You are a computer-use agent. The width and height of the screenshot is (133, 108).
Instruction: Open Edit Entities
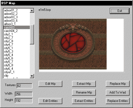pos(50,101)
